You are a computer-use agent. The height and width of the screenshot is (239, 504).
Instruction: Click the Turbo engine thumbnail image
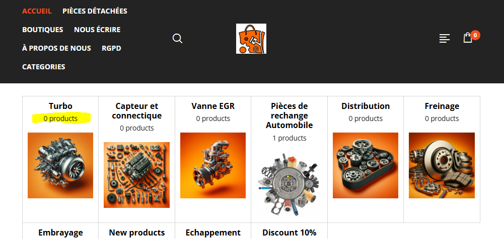click(60, 165)
